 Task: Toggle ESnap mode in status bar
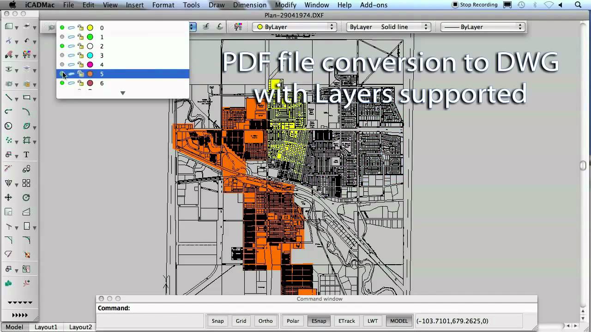319,321
